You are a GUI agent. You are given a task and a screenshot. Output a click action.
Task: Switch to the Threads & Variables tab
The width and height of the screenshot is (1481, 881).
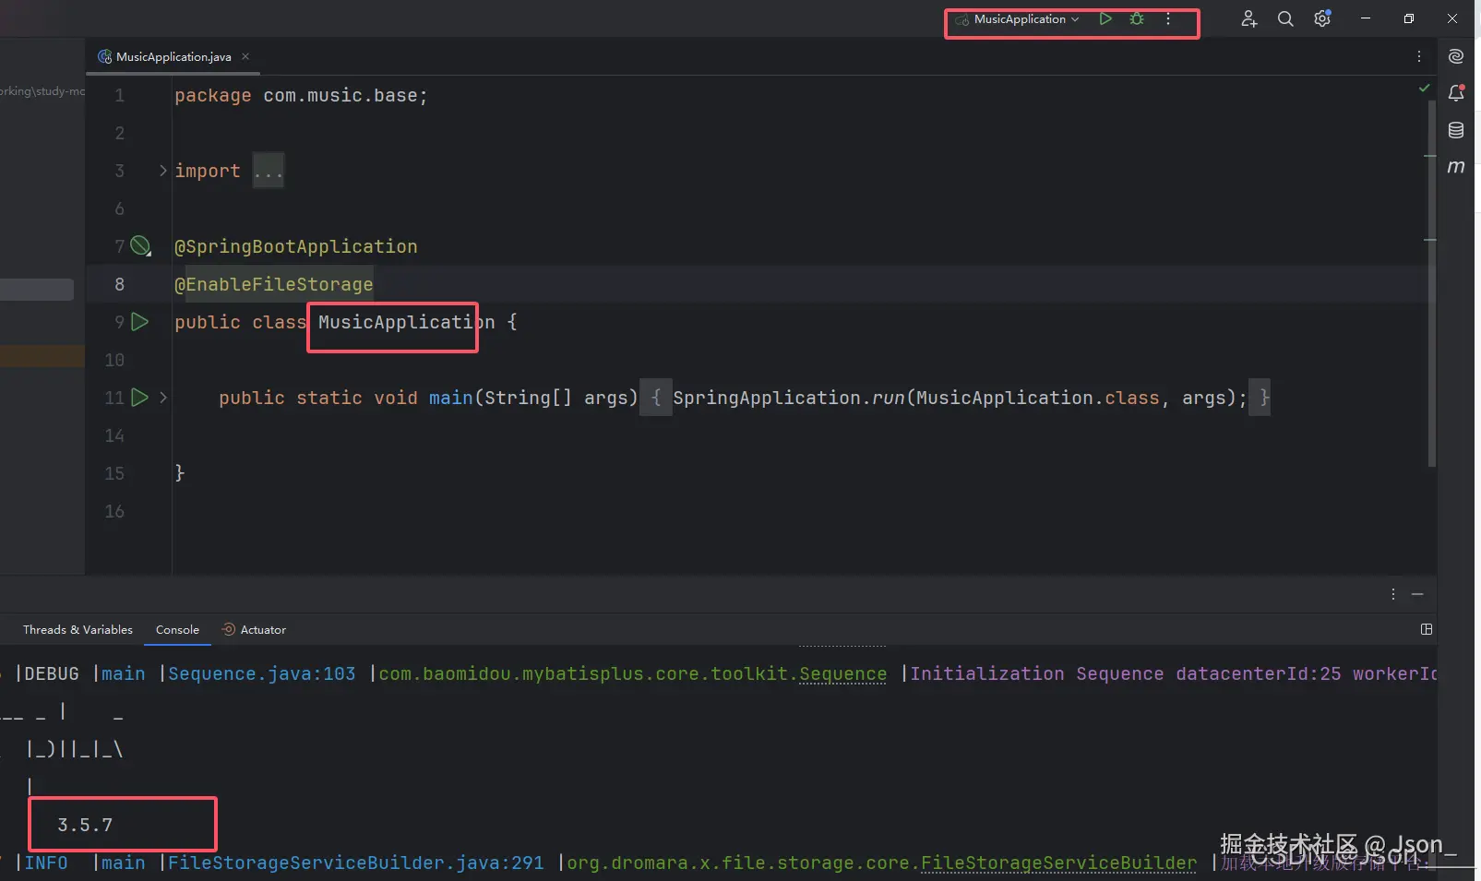(78, 630)
